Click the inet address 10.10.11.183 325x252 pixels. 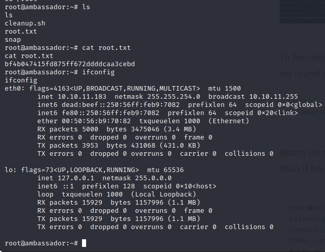coord(82,97)
